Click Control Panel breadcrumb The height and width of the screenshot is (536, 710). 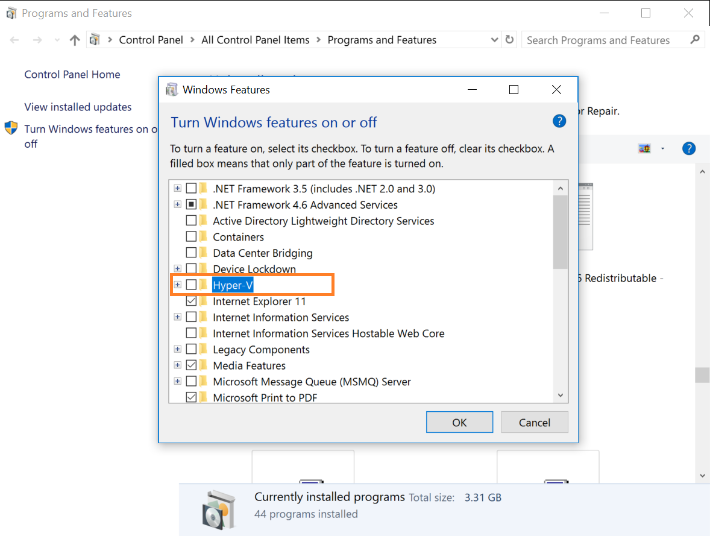click(x=151, y=40)
